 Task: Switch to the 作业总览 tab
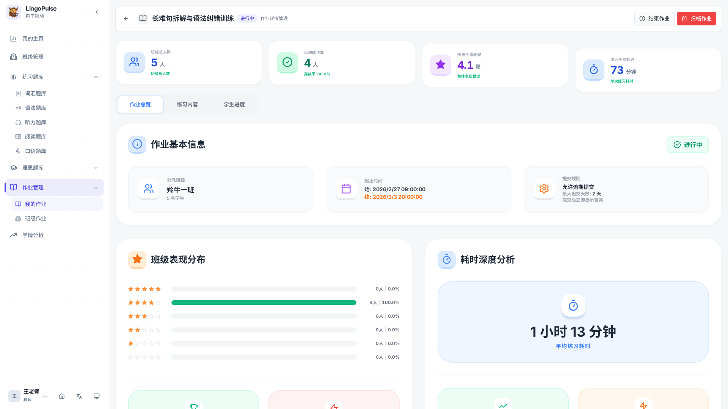tap(140, 105)
